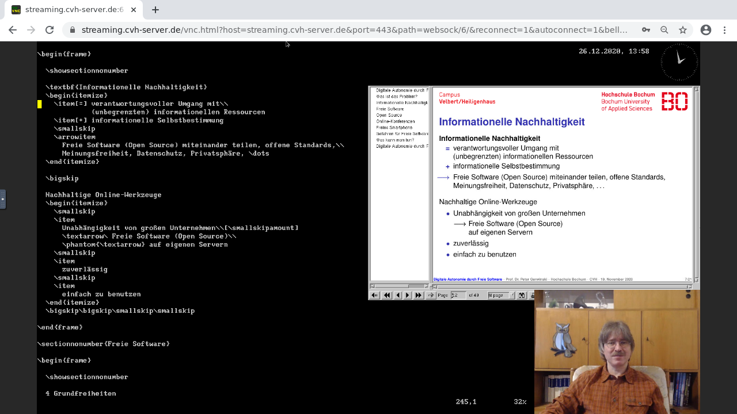
Task: Click the history forward arrow icon
Action: click(x=431, y=295)
